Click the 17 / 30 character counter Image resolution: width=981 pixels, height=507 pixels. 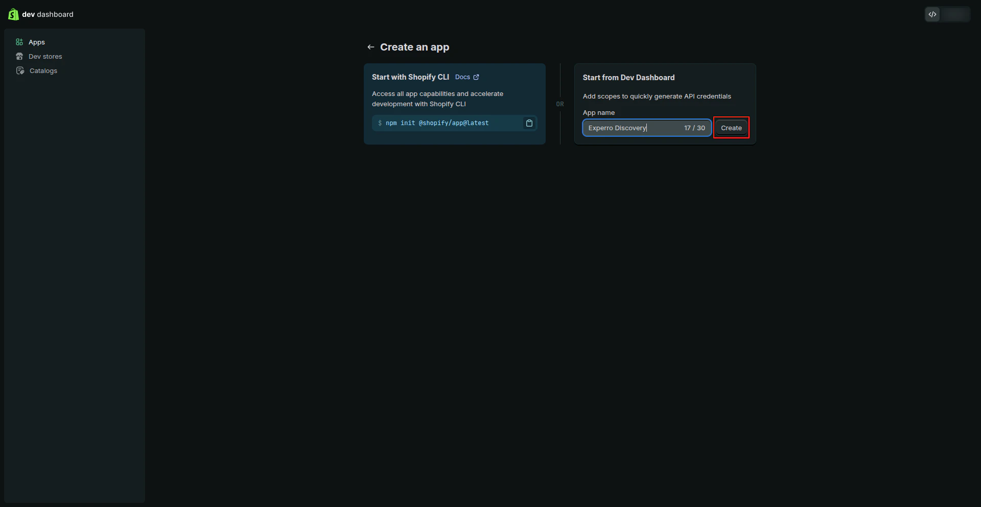pyautogui.click(x=694, y=128)
